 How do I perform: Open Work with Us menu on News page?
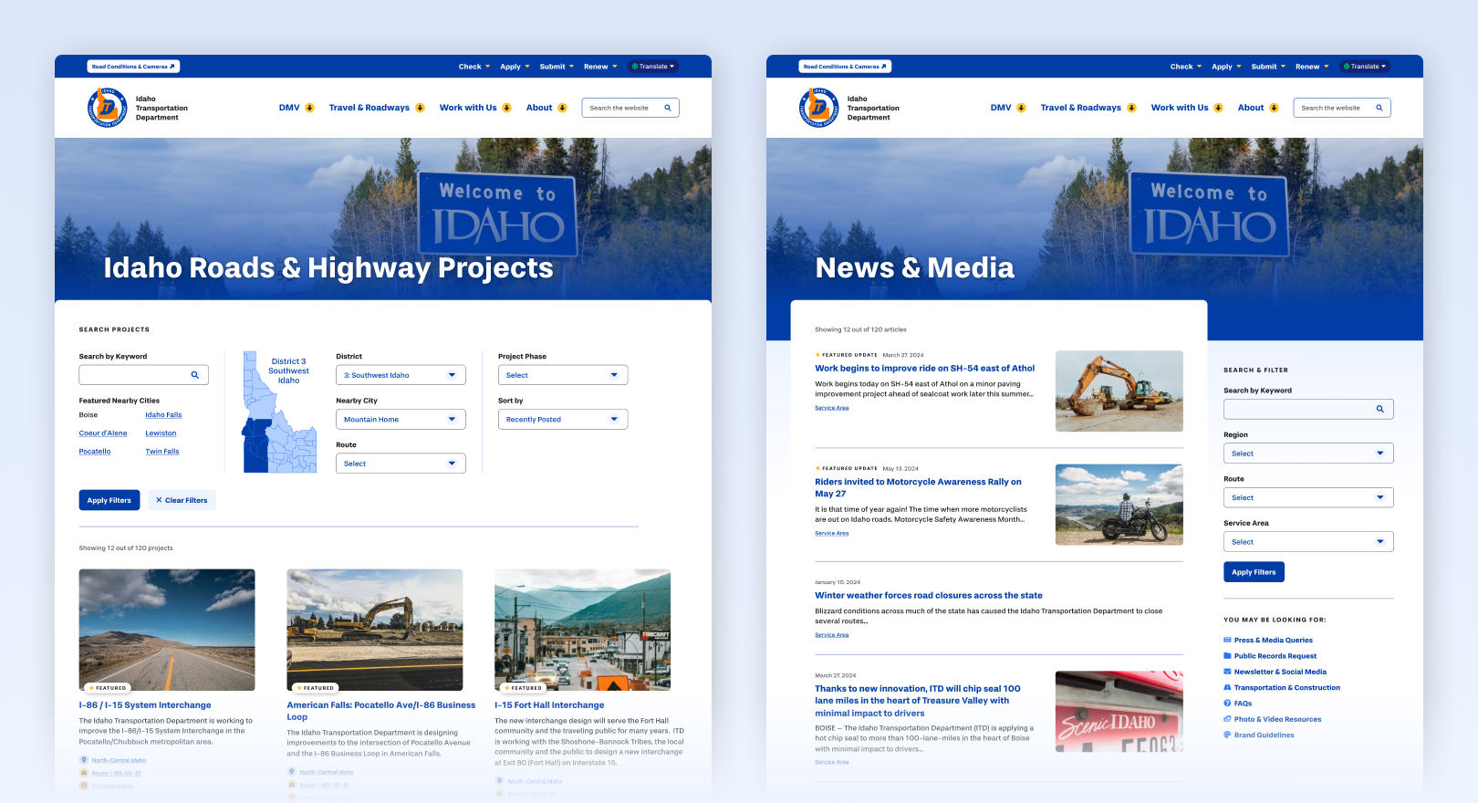1186,108
